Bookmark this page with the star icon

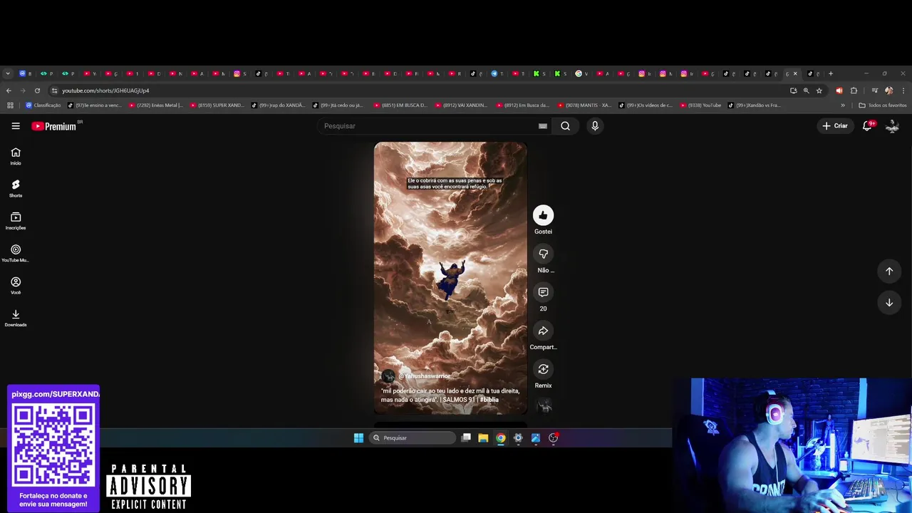click(x=819, y=90)
